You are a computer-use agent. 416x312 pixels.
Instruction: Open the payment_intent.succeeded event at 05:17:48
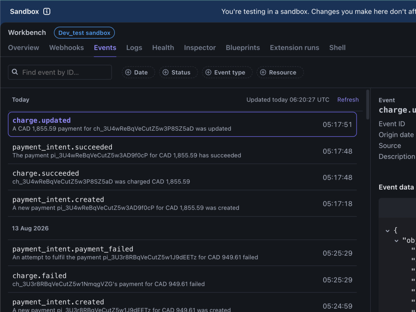[x=182, y=151]
